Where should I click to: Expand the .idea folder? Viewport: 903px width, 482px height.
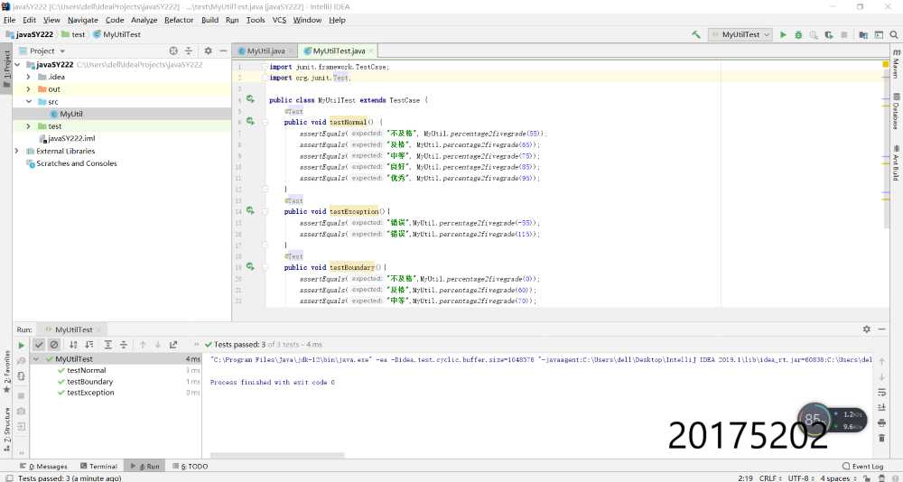[x=28, y=77]
